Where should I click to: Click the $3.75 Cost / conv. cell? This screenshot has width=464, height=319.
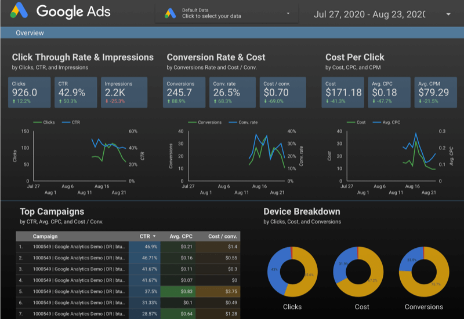[218, 292]
